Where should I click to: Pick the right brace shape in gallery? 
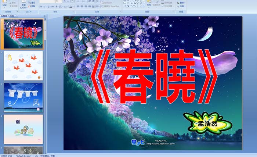point(141,6)
